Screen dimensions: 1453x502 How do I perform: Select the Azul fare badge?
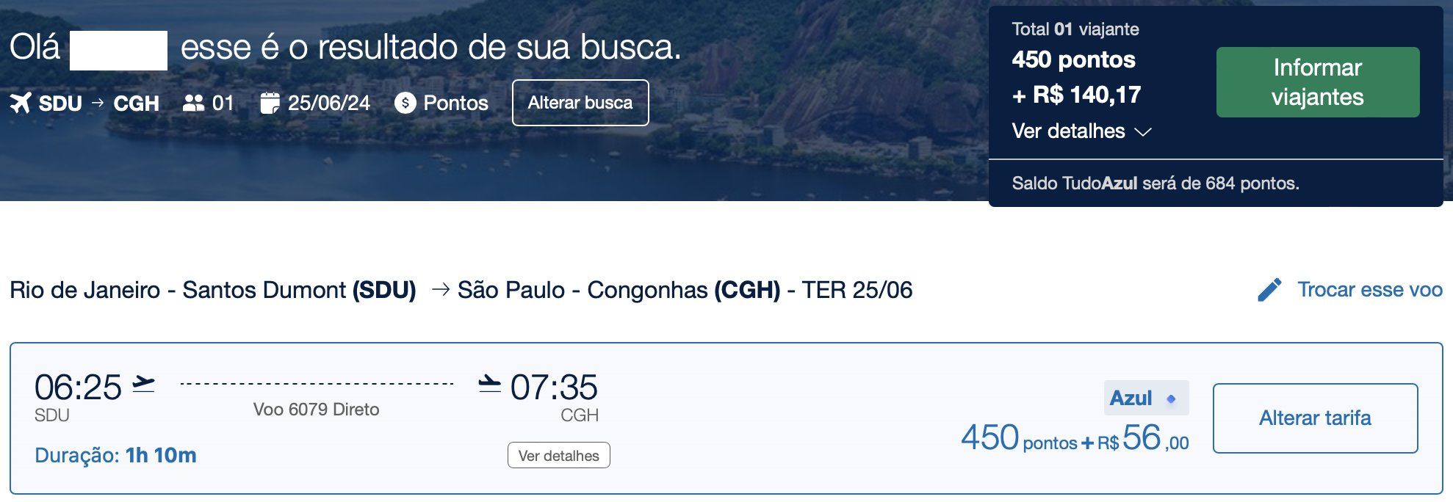tap(1146, 399)
